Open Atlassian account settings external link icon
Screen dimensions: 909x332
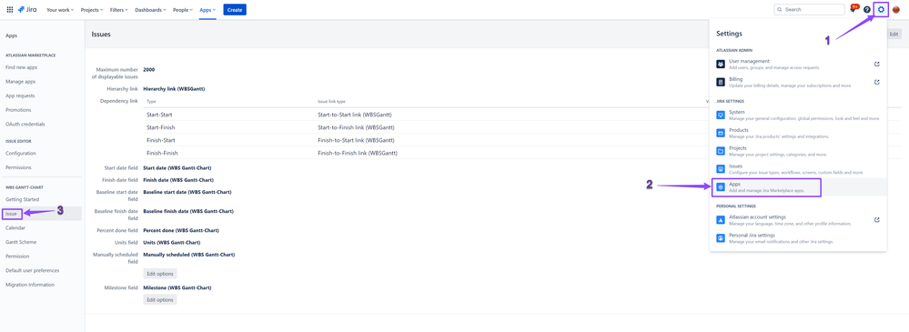coord(877,219)
